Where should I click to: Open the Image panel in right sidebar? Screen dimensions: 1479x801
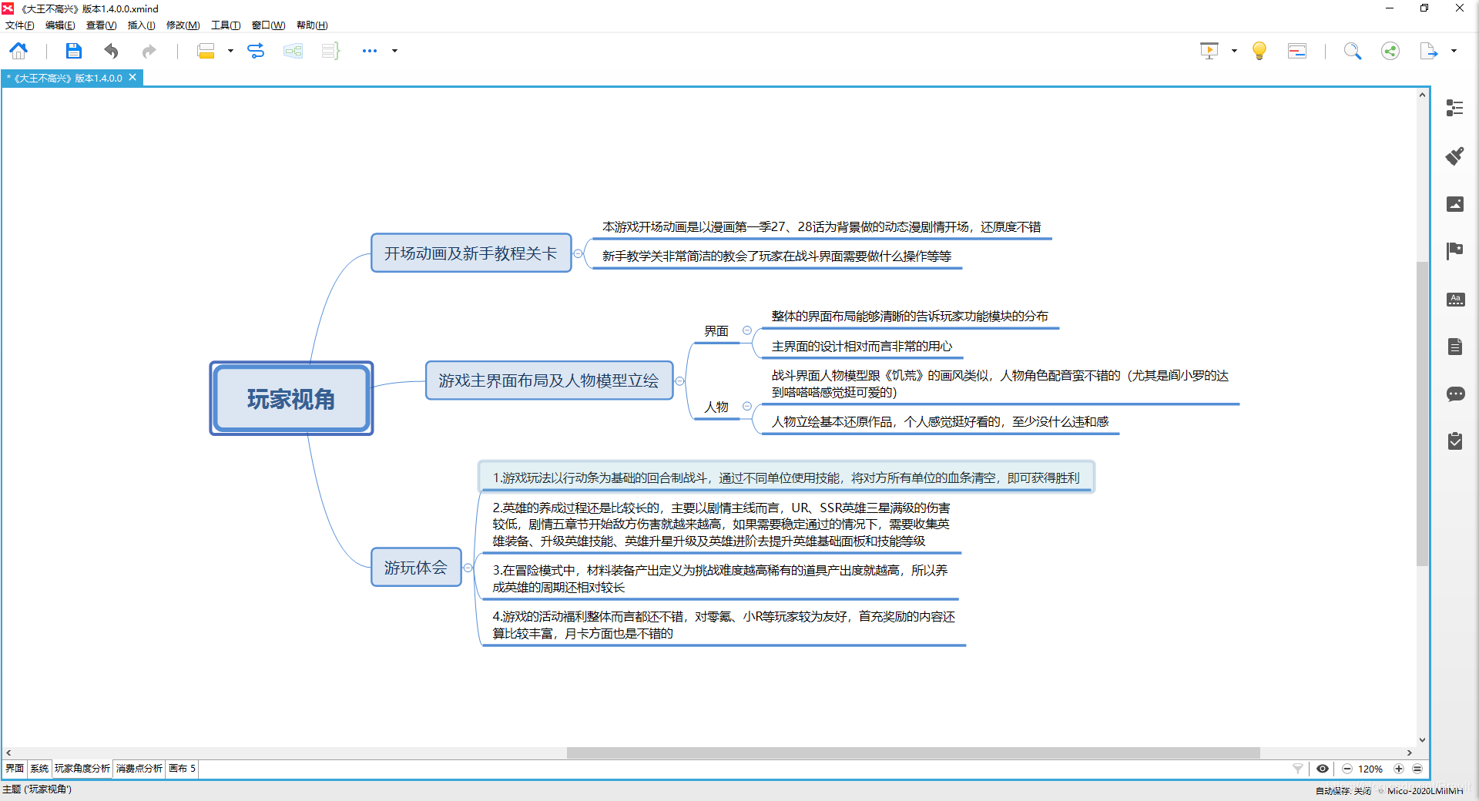click(1455, 204)
